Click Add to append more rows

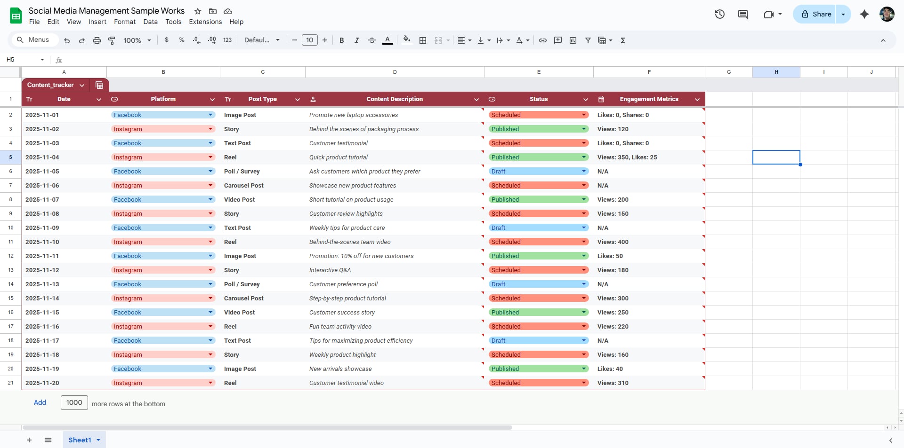(40, 402)
